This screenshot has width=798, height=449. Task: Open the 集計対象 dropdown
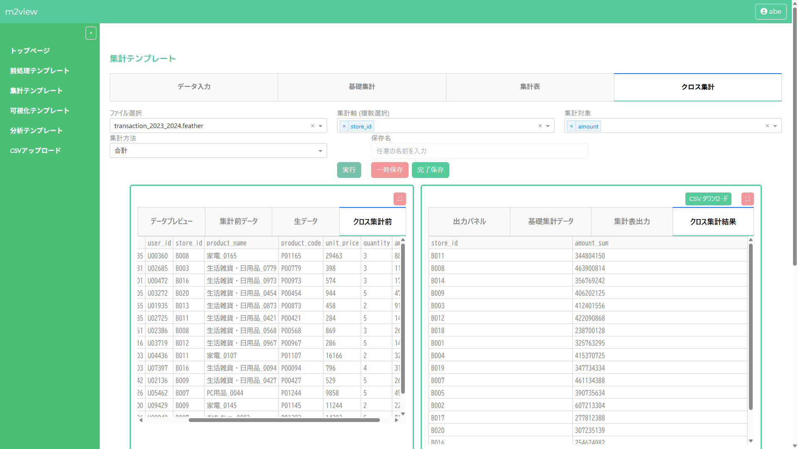click(x=775, y=126)
